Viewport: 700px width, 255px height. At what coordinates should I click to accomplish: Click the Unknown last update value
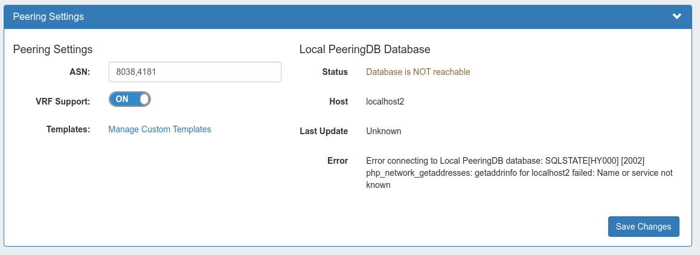(x=384, y=131)
